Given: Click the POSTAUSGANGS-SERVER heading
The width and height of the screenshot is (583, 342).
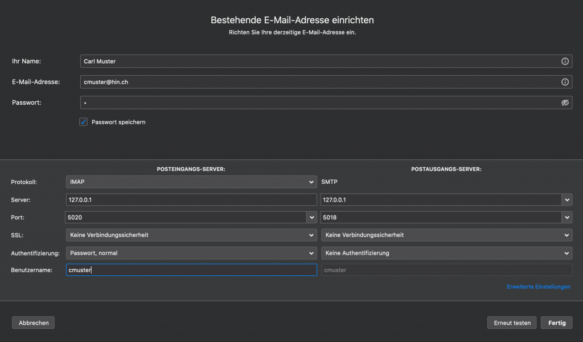Looking at the screenshot, I should click(x=446, y=169).
